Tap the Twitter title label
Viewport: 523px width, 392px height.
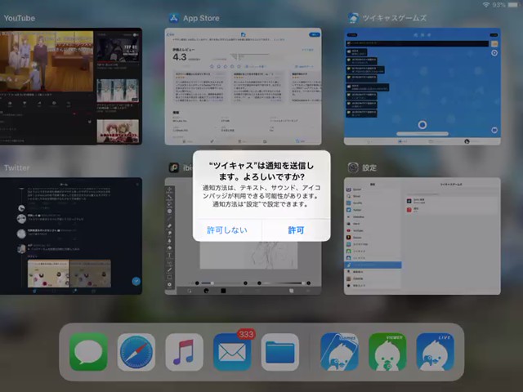[x=16, y=167]
